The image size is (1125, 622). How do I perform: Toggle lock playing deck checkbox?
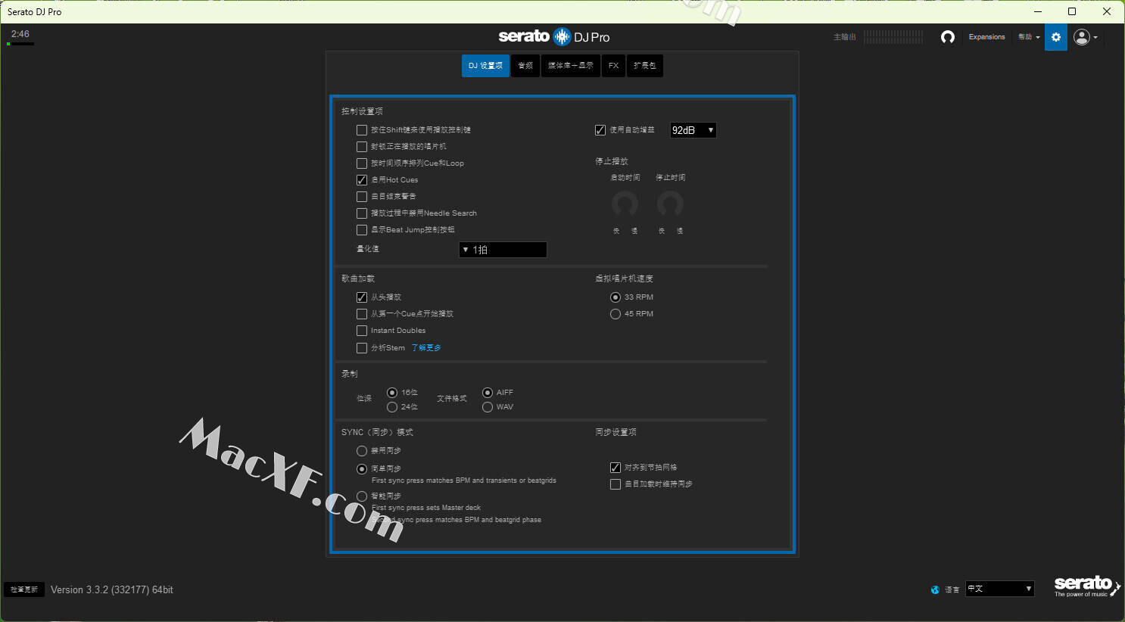362,147
